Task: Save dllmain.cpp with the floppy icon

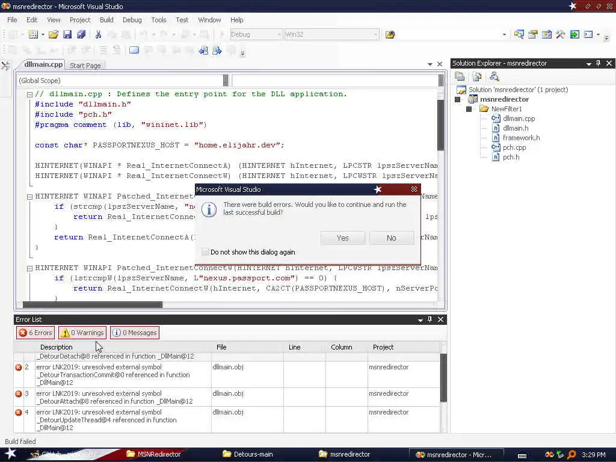Action: [67, 34]
